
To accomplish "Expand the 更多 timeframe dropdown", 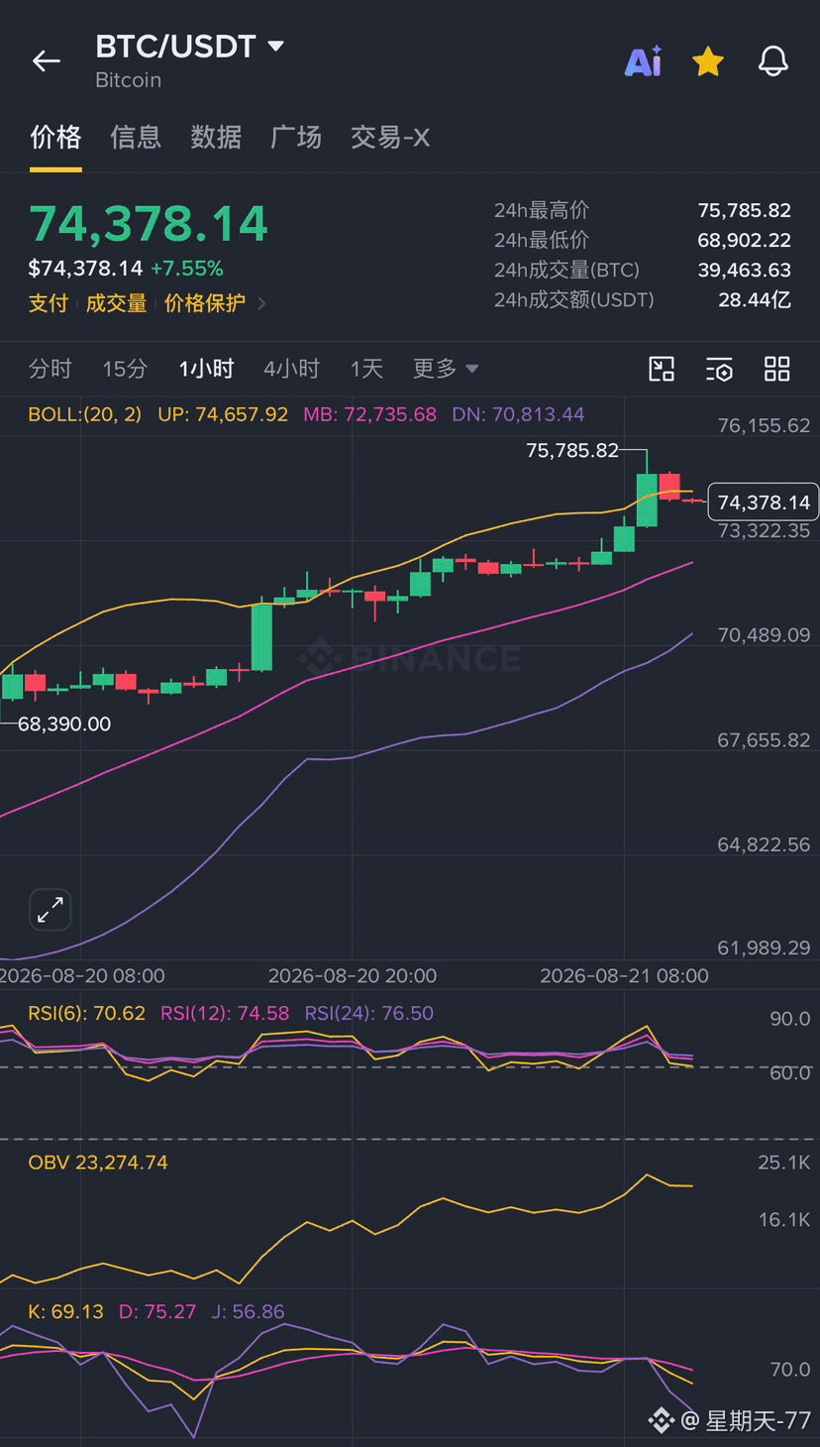I will [x=446, y=369].
